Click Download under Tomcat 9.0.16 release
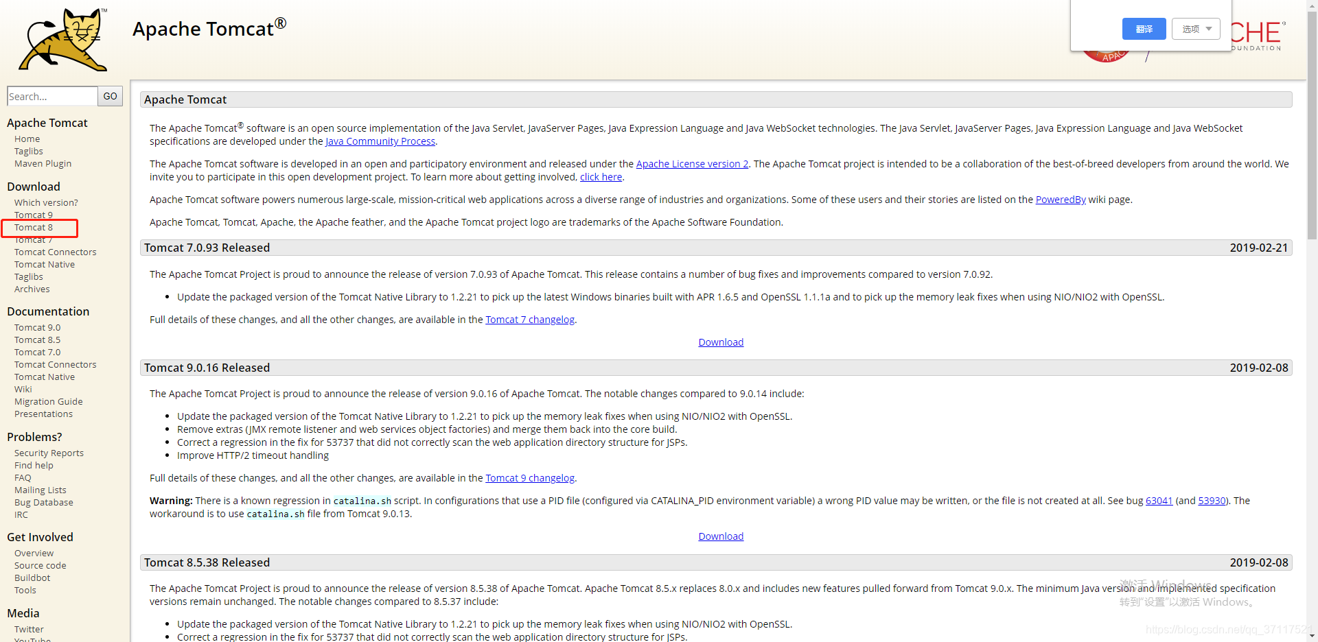The image size is (1318, 642). [721, 536]
